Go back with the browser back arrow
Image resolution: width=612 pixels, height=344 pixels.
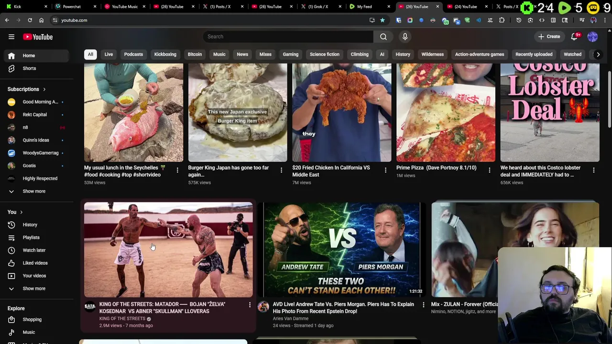[7, 20]
